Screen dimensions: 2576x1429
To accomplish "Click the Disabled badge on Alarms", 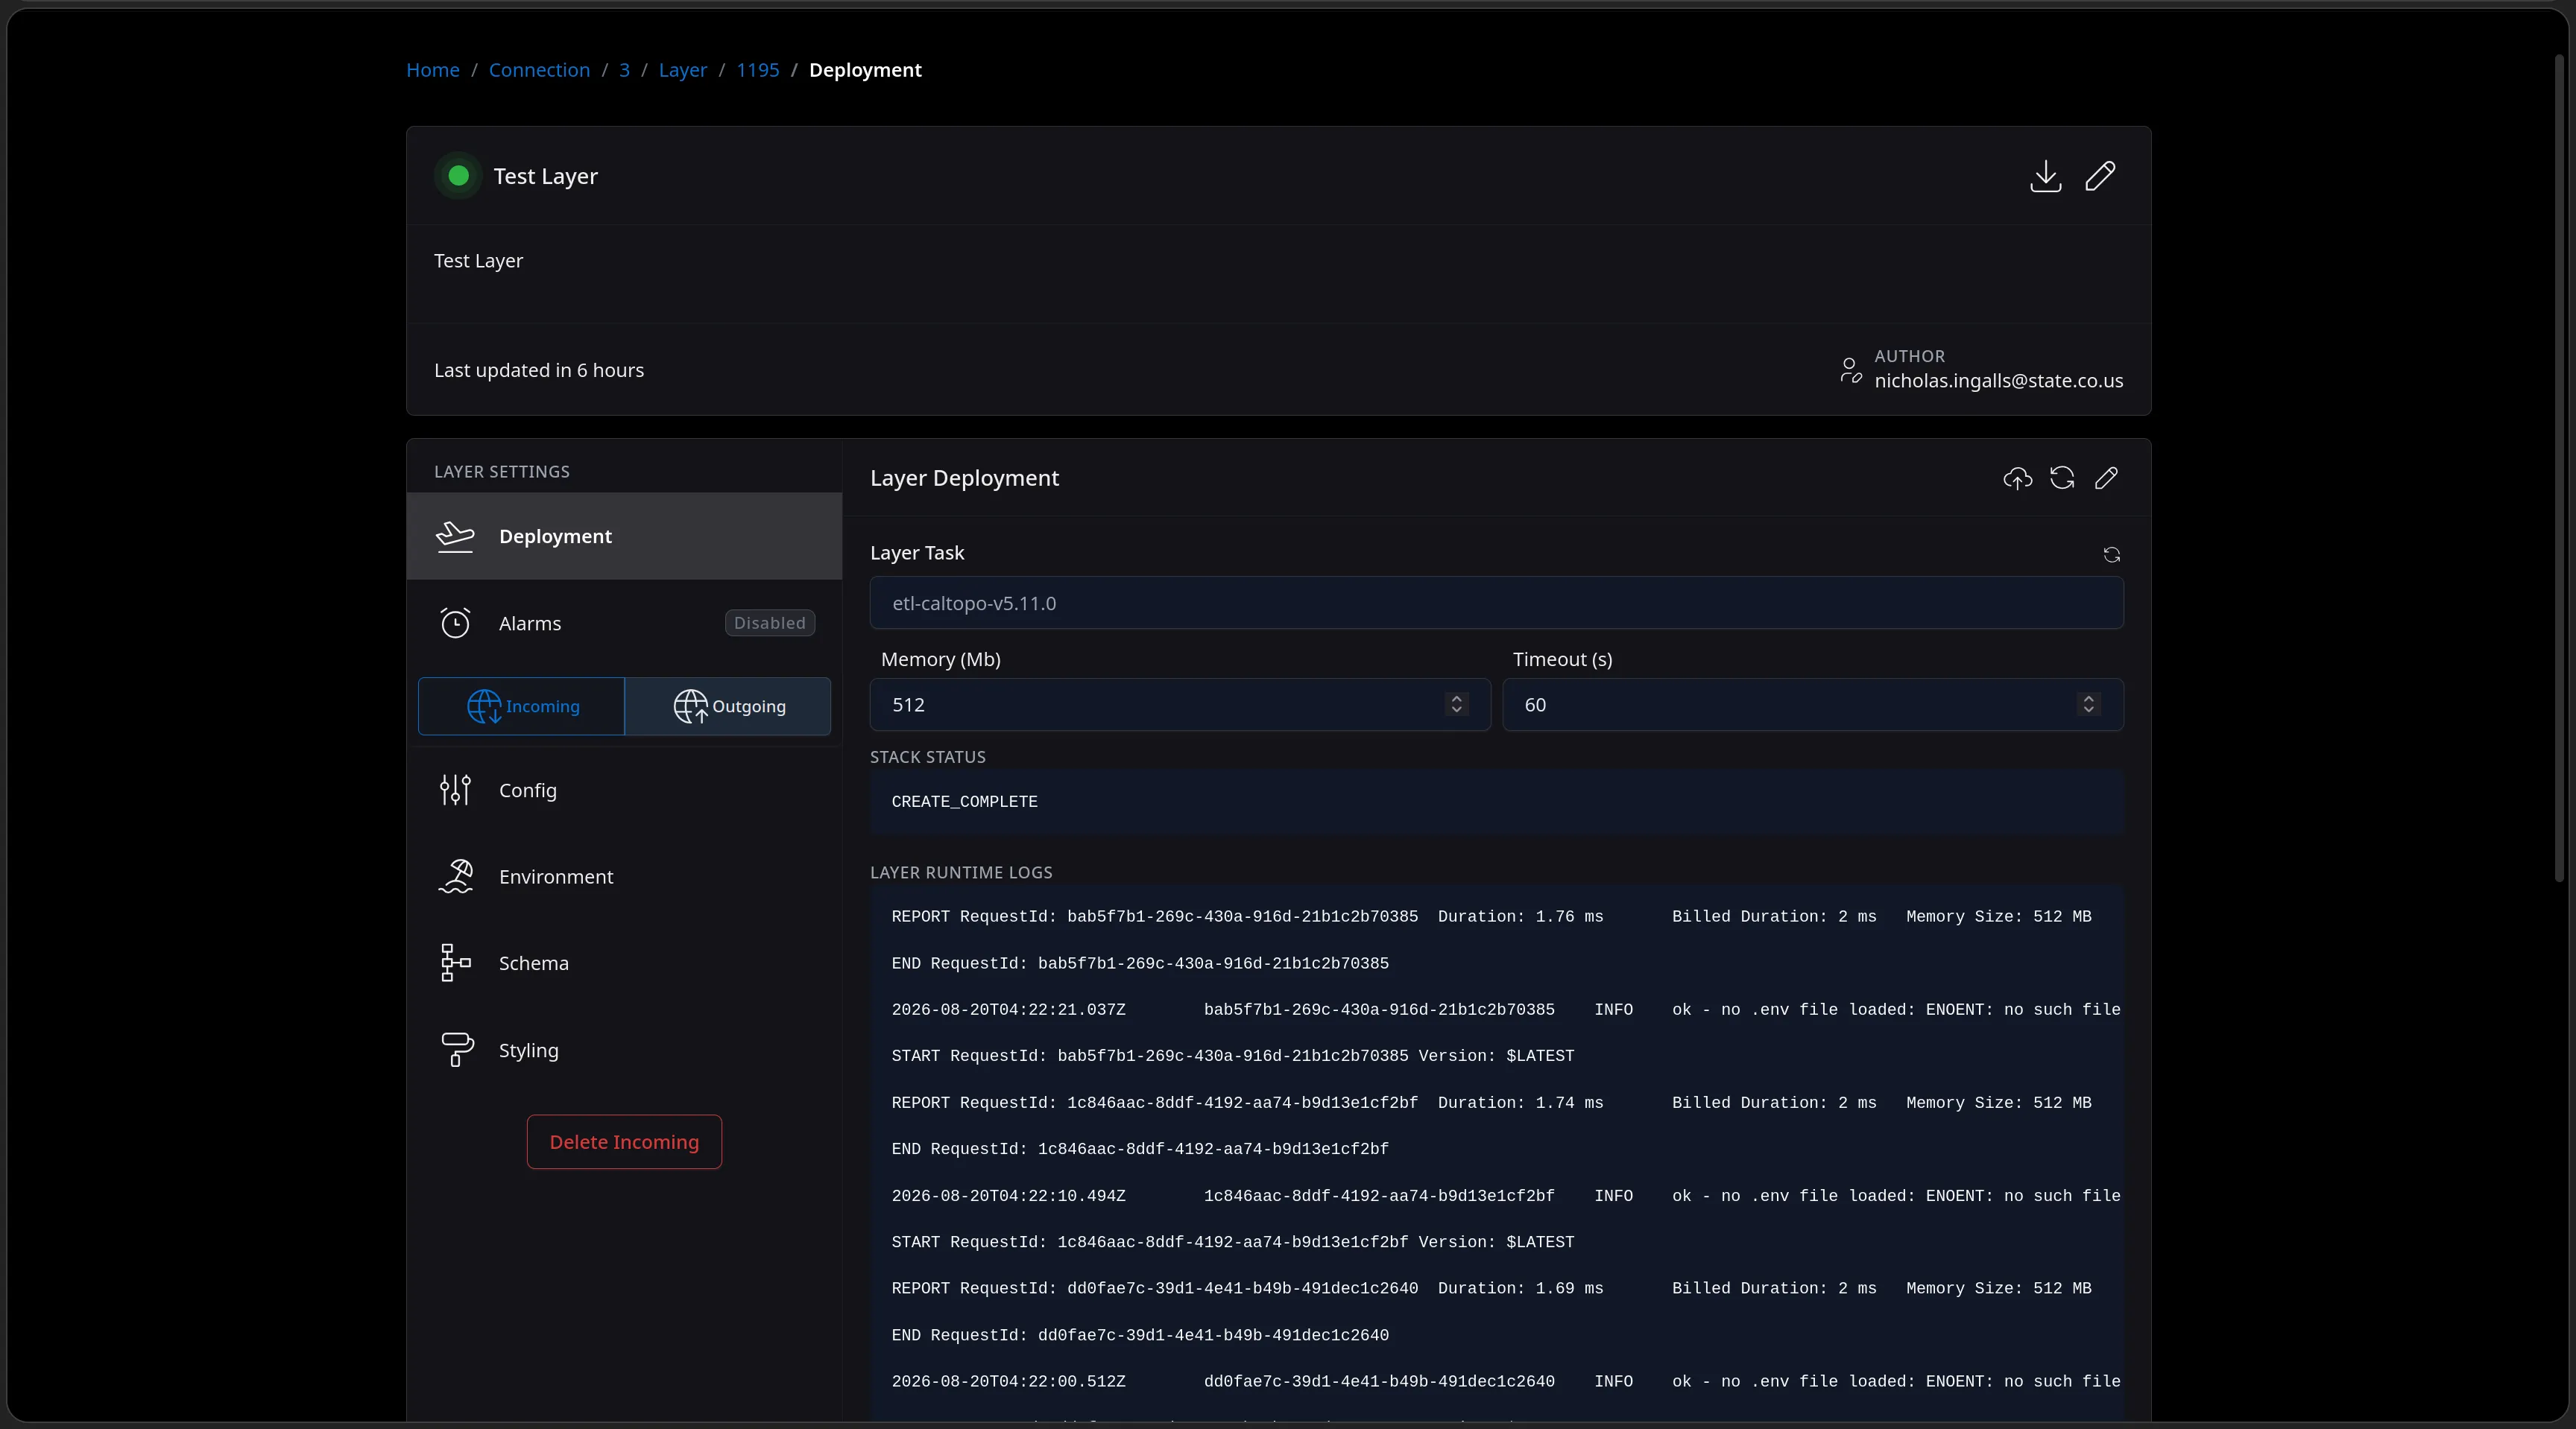I will pyautogui.click(x=769, y=623).
